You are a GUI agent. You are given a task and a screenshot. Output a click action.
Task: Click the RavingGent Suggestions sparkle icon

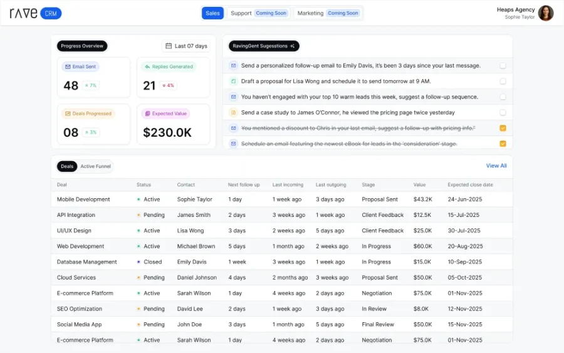pos(293,46)
